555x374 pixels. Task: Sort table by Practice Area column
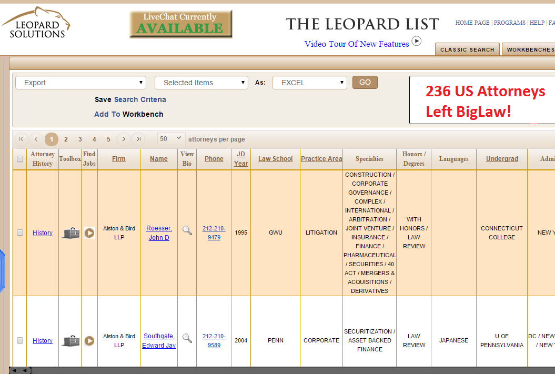coord(321,159)
